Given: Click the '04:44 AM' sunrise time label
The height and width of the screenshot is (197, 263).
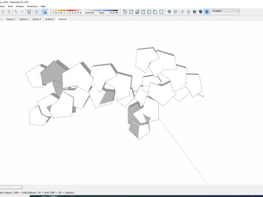Looking at the screenshot, I should pyautogui.click(x=89, y=13).
